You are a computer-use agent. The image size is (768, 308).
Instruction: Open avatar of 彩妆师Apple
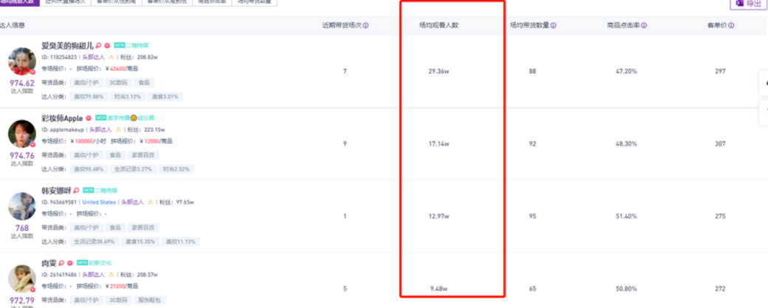point(22,134)
